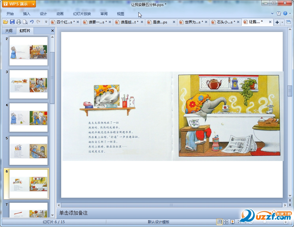Close the 让我... document tab
Screen dimensions: 294x227
270,22
